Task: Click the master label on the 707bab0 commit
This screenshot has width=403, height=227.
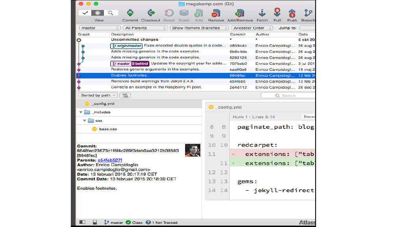Action: coord(121,63)
